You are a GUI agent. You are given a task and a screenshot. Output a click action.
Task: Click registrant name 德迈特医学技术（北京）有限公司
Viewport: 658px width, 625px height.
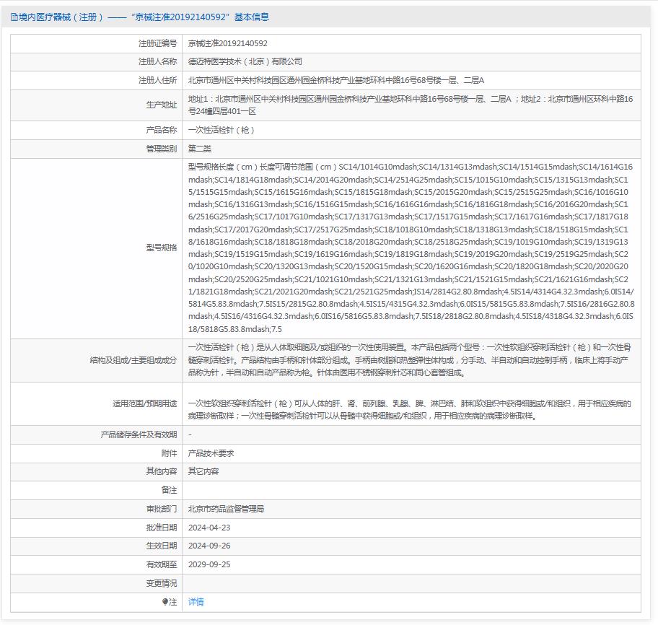pyautogui.click(x=245, y=62)
